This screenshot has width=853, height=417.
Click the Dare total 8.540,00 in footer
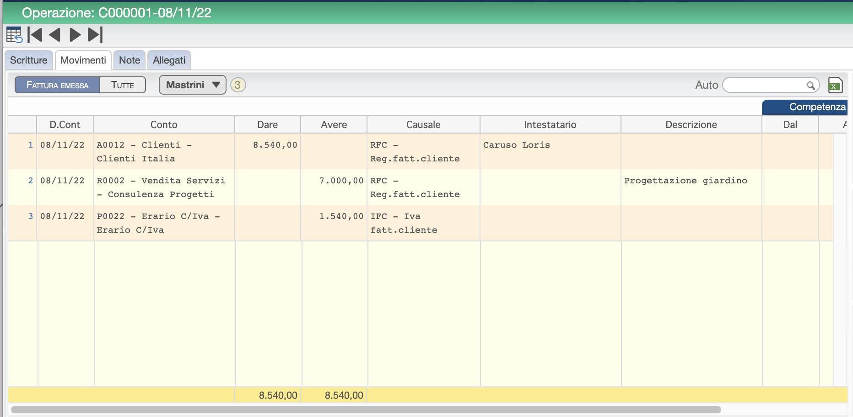coord(278,395)
